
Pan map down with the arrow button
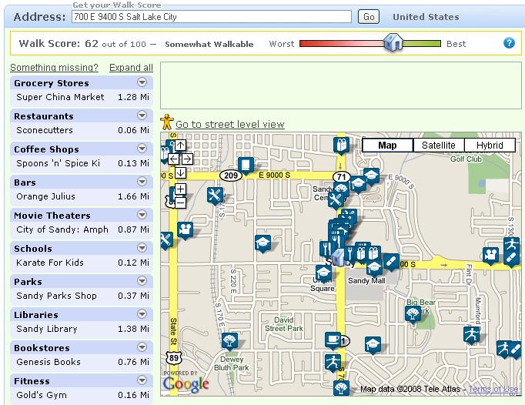click(180, 172)
